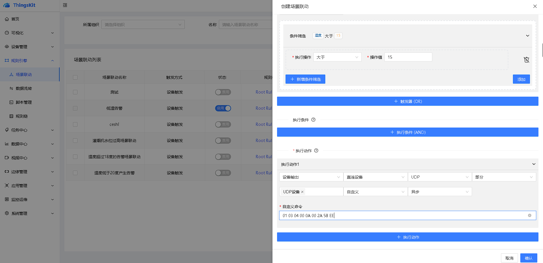Open the 执行操作 dropdown showing 大于
The image size is (543, 263).
337,57
